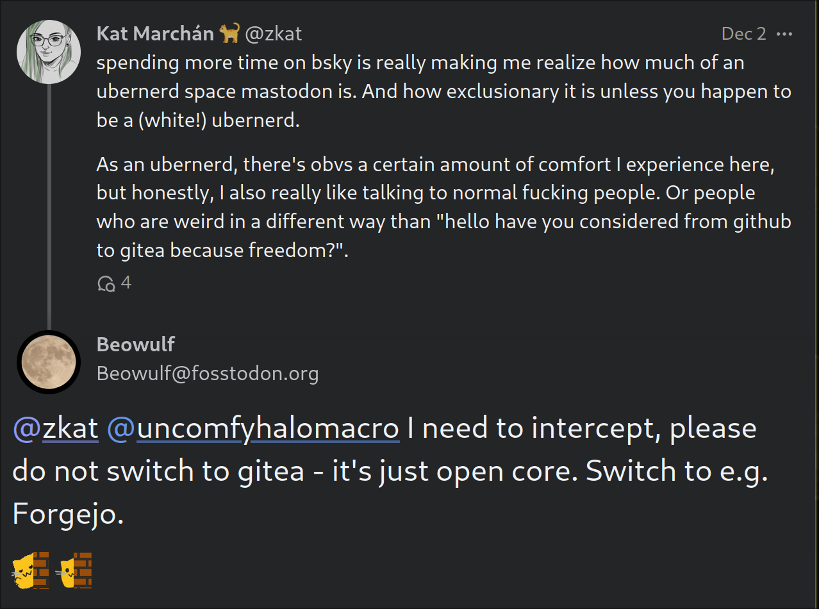Click the paragraph starting "As an ubernerd"
This screenshot has height=609, width=819.
442,207
